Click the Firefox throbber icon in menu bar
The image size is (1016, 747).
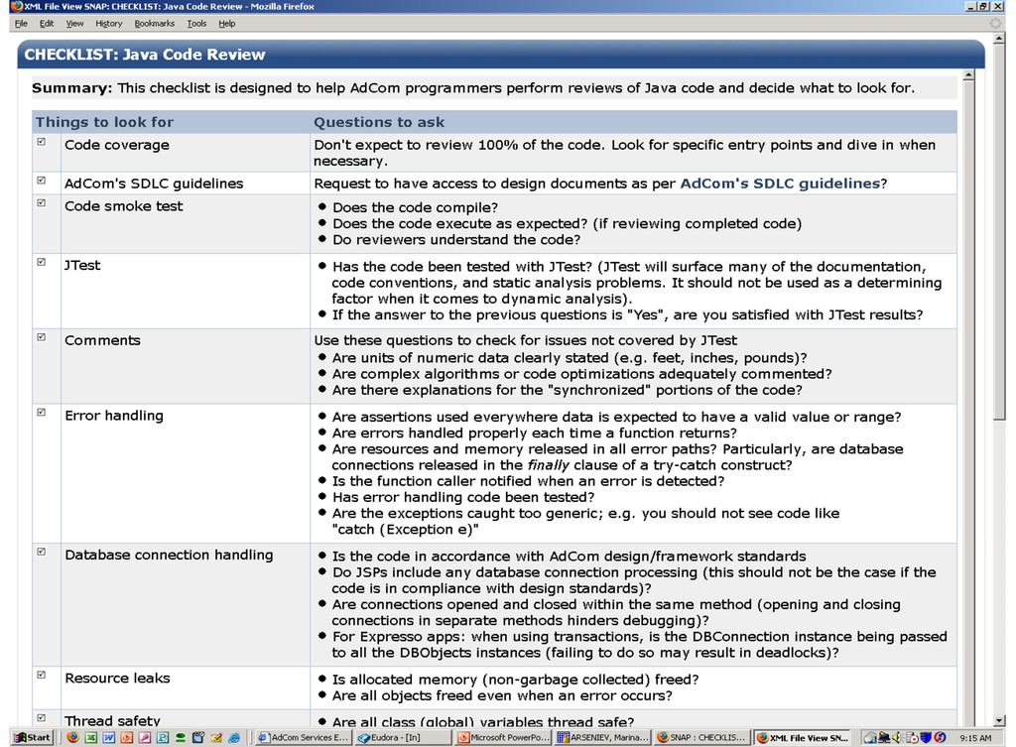(995, 24)
